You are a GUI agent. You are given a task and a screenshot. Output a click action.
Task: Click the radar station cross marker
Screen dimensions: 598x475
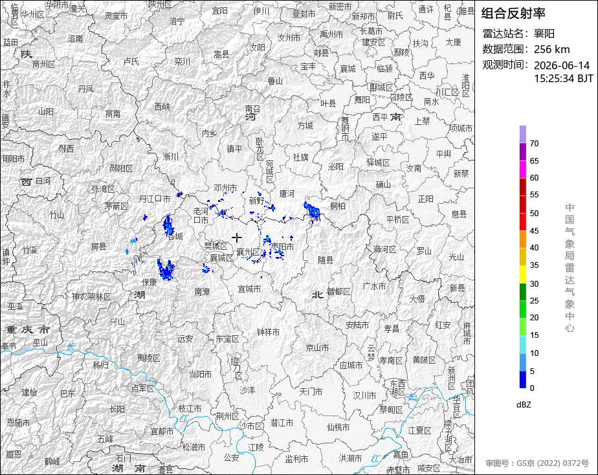point(237,238)
